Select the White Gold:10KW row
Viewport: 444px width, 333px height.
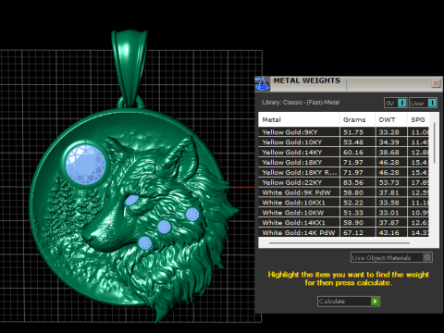pos(343,213)
